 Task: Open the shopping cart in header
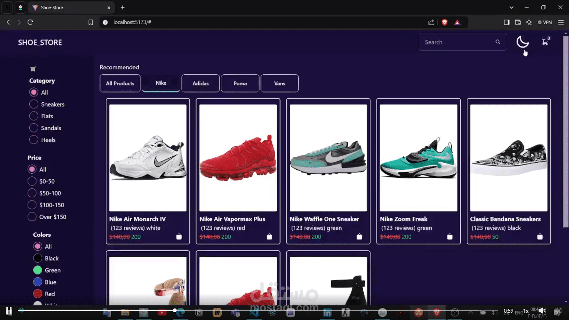(x=545, y=42)
